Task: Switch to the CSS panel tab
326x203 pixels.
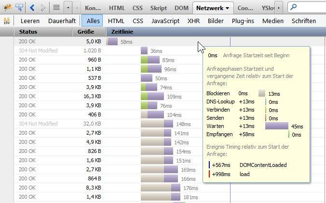Action: 137,8
